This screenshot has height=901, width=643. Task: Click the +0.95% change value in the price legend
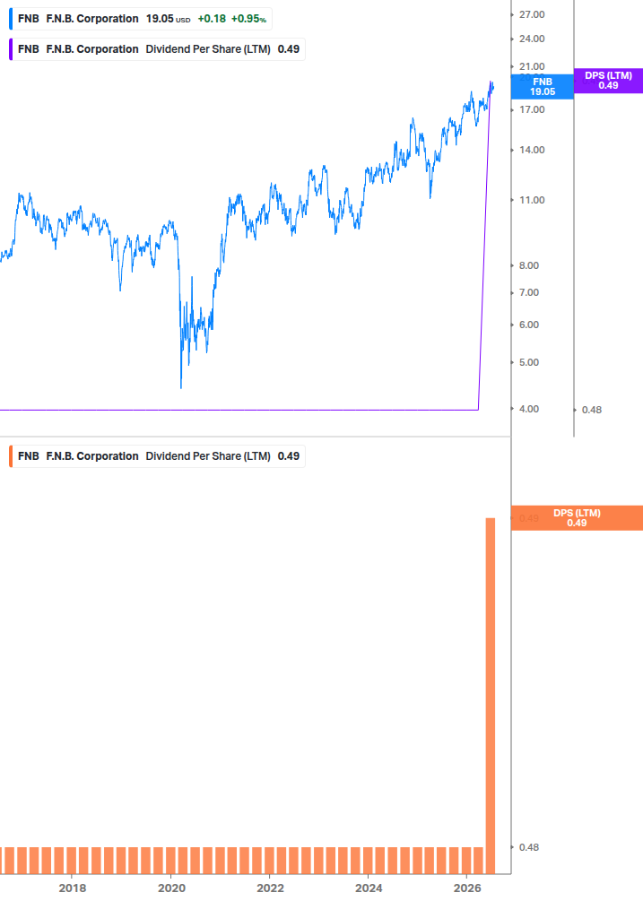pos(248,19)
